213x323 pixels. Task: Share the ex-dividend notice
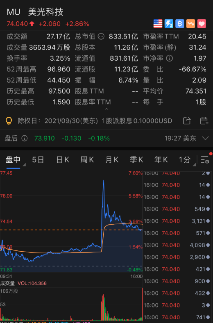(187, 121)
